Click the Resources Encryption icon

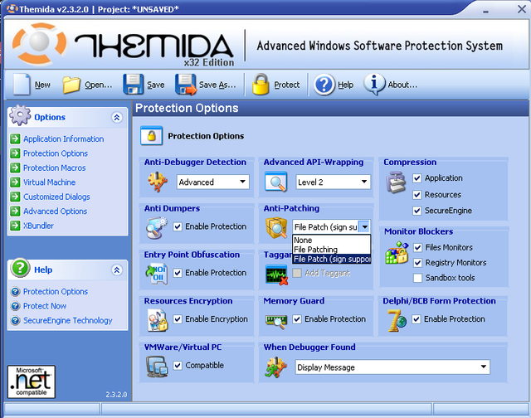coord(158,320)
